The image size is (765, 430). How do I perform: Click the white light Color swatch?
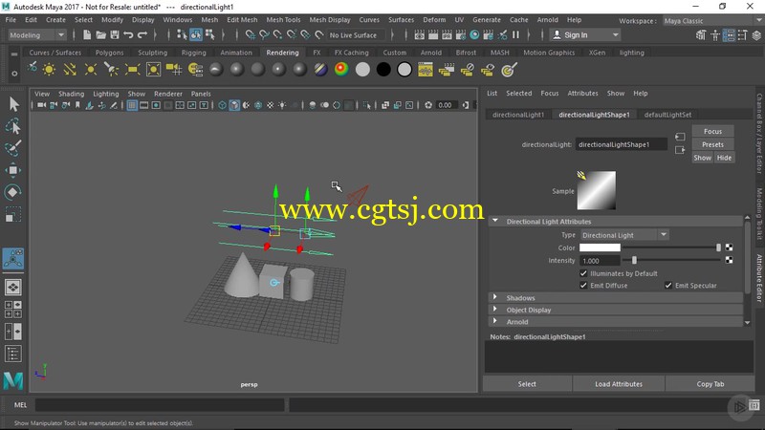click(600, 247)
